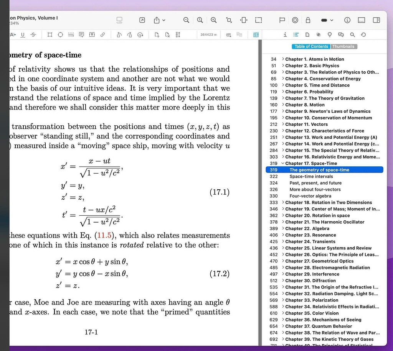
Task: Toggle the flag marker in toolbar
Action: 282,20
